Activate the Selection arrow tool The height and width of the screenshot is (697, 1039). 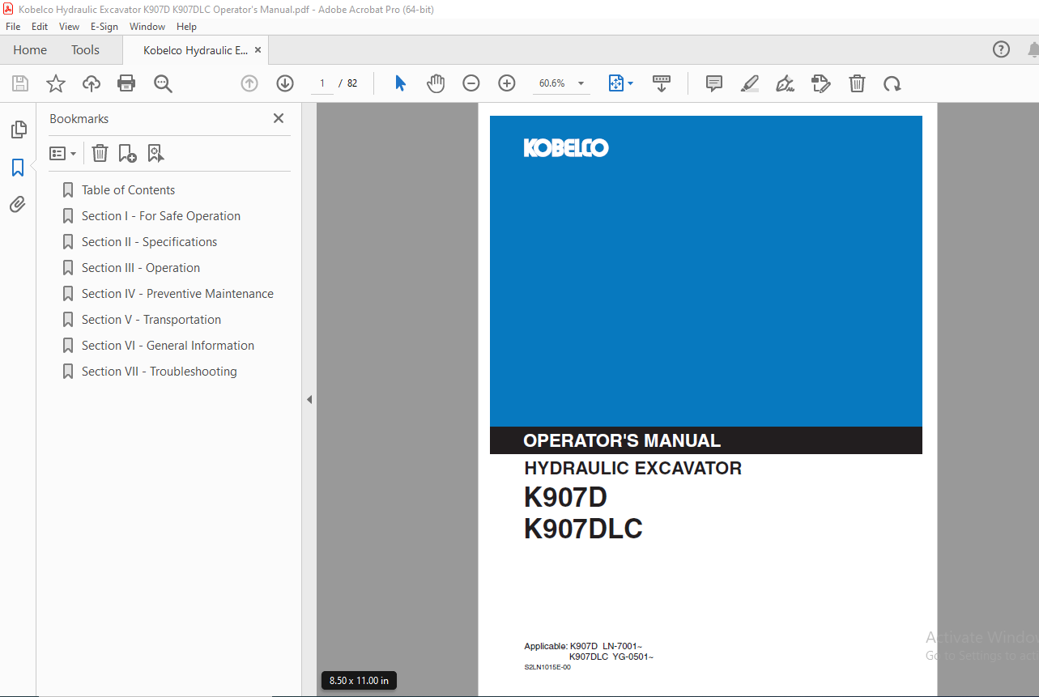[400, 83]
